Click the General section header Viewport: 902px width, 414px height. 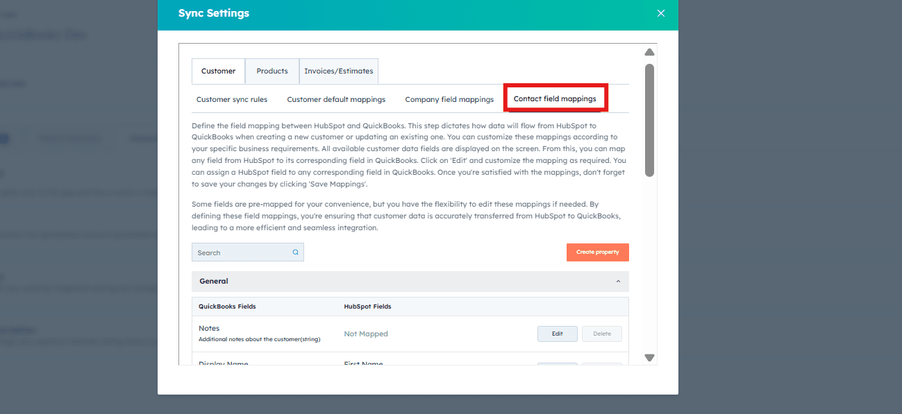(410, 282)
